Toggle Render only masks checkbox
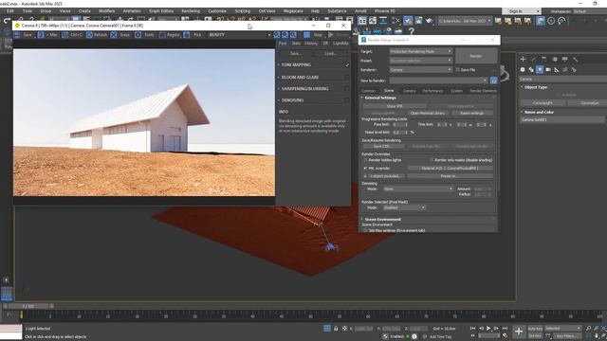Screen dimensions: 607x341 [x=432, y=160]
